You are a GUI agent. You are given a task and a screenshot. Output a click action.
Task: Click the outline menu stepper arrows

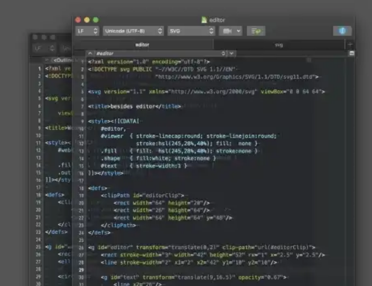(223, 53)
